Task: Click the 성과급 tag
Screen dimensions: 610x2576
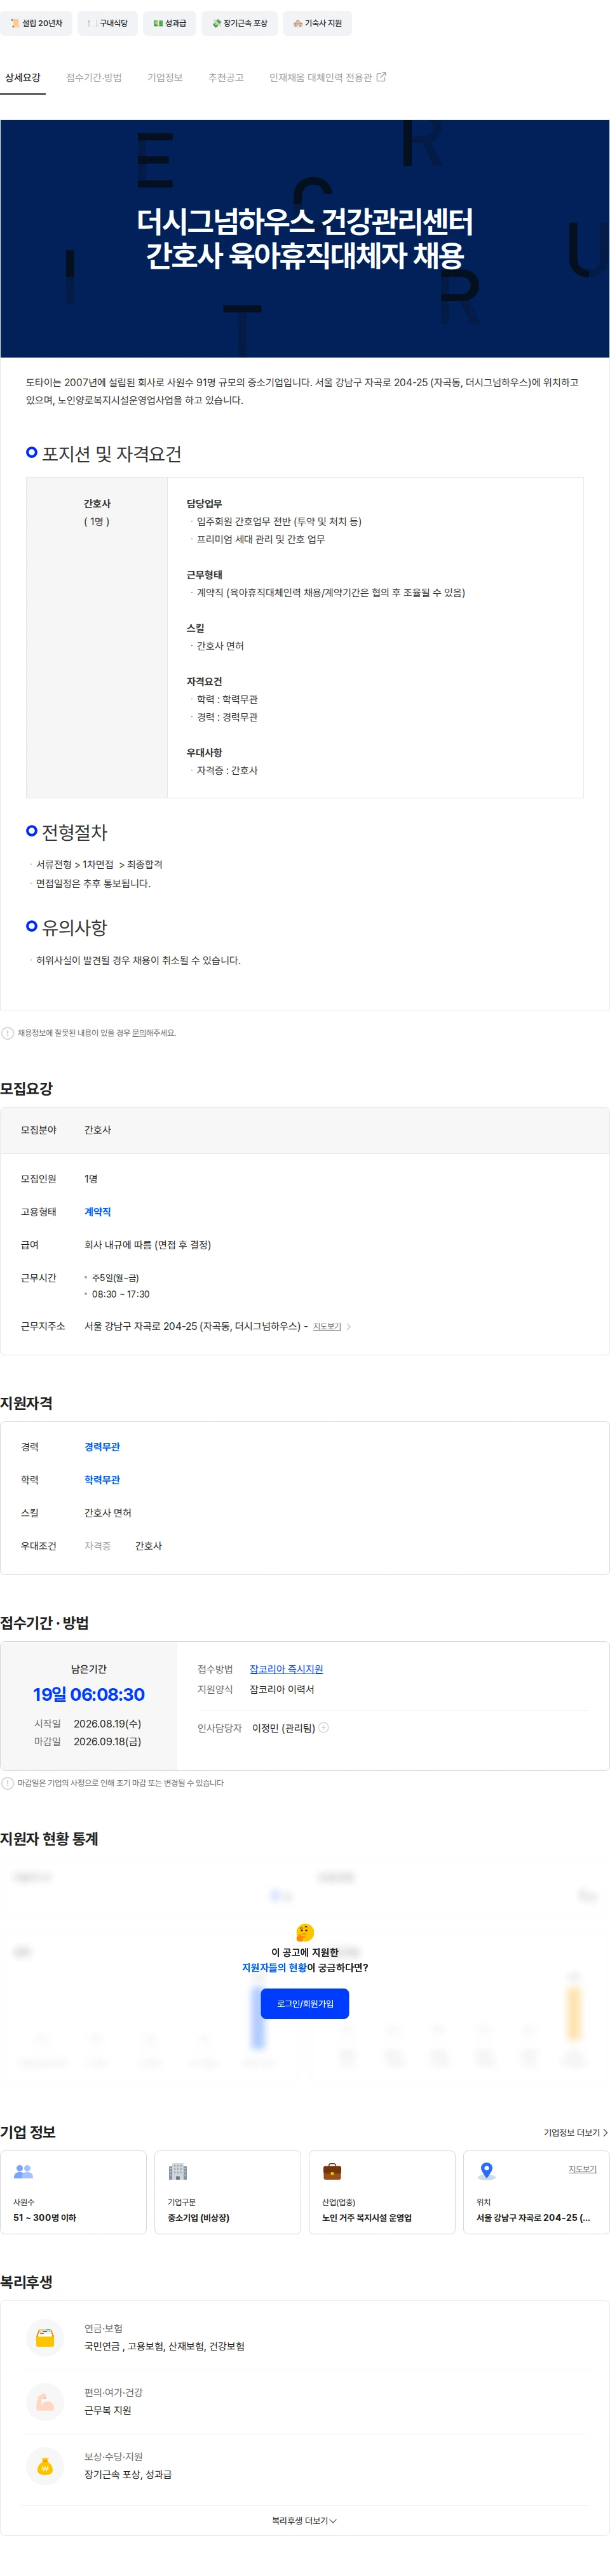Action: pos(170,23)
